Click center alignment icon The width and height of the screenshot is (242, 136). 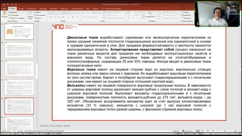pyautogui.click(x=86, y=17)
